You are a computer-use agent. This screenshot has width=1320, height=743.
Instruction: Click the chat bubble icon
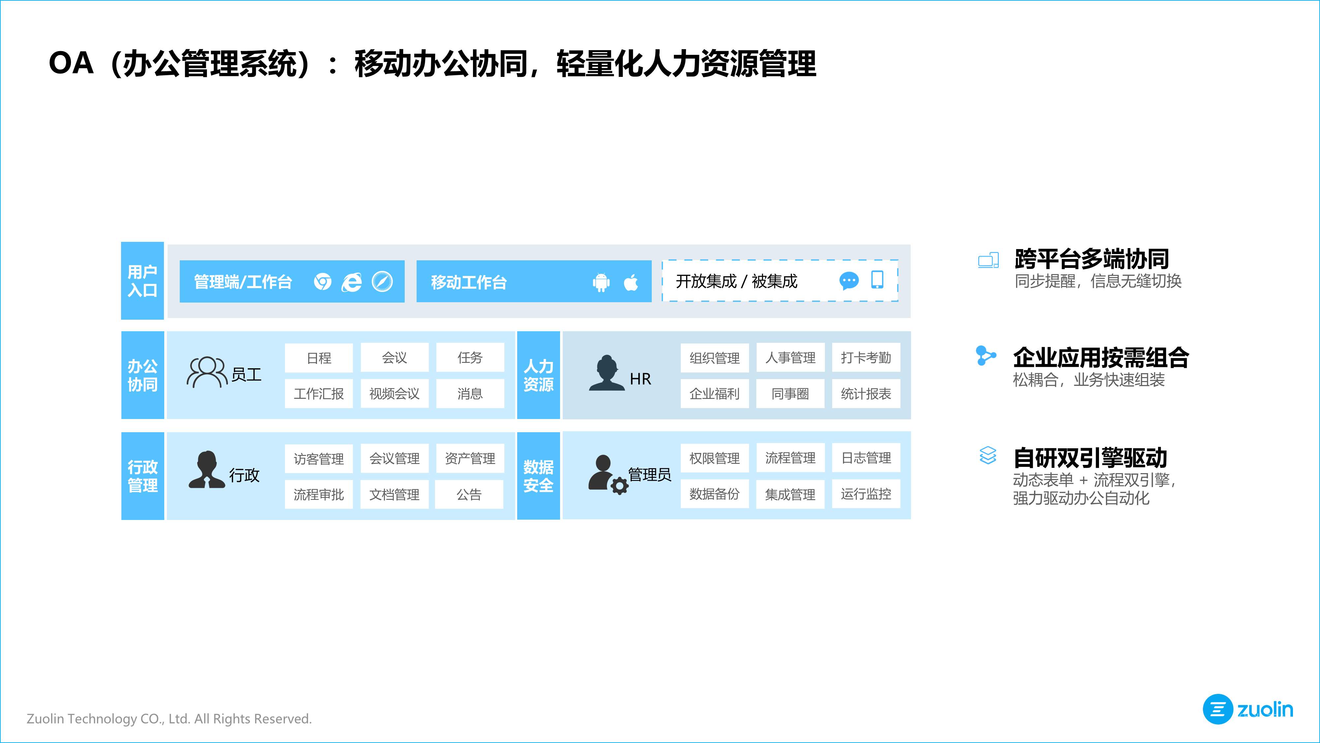point(849,281)
